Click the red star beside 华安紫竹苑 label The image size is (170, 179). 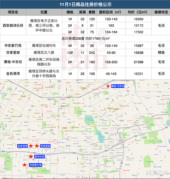point(24,165)
